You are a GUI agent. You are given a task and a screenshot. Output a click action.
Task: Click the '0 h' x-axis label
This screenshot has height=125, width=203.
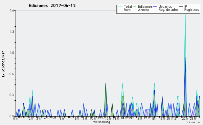[x=15, y=119]
